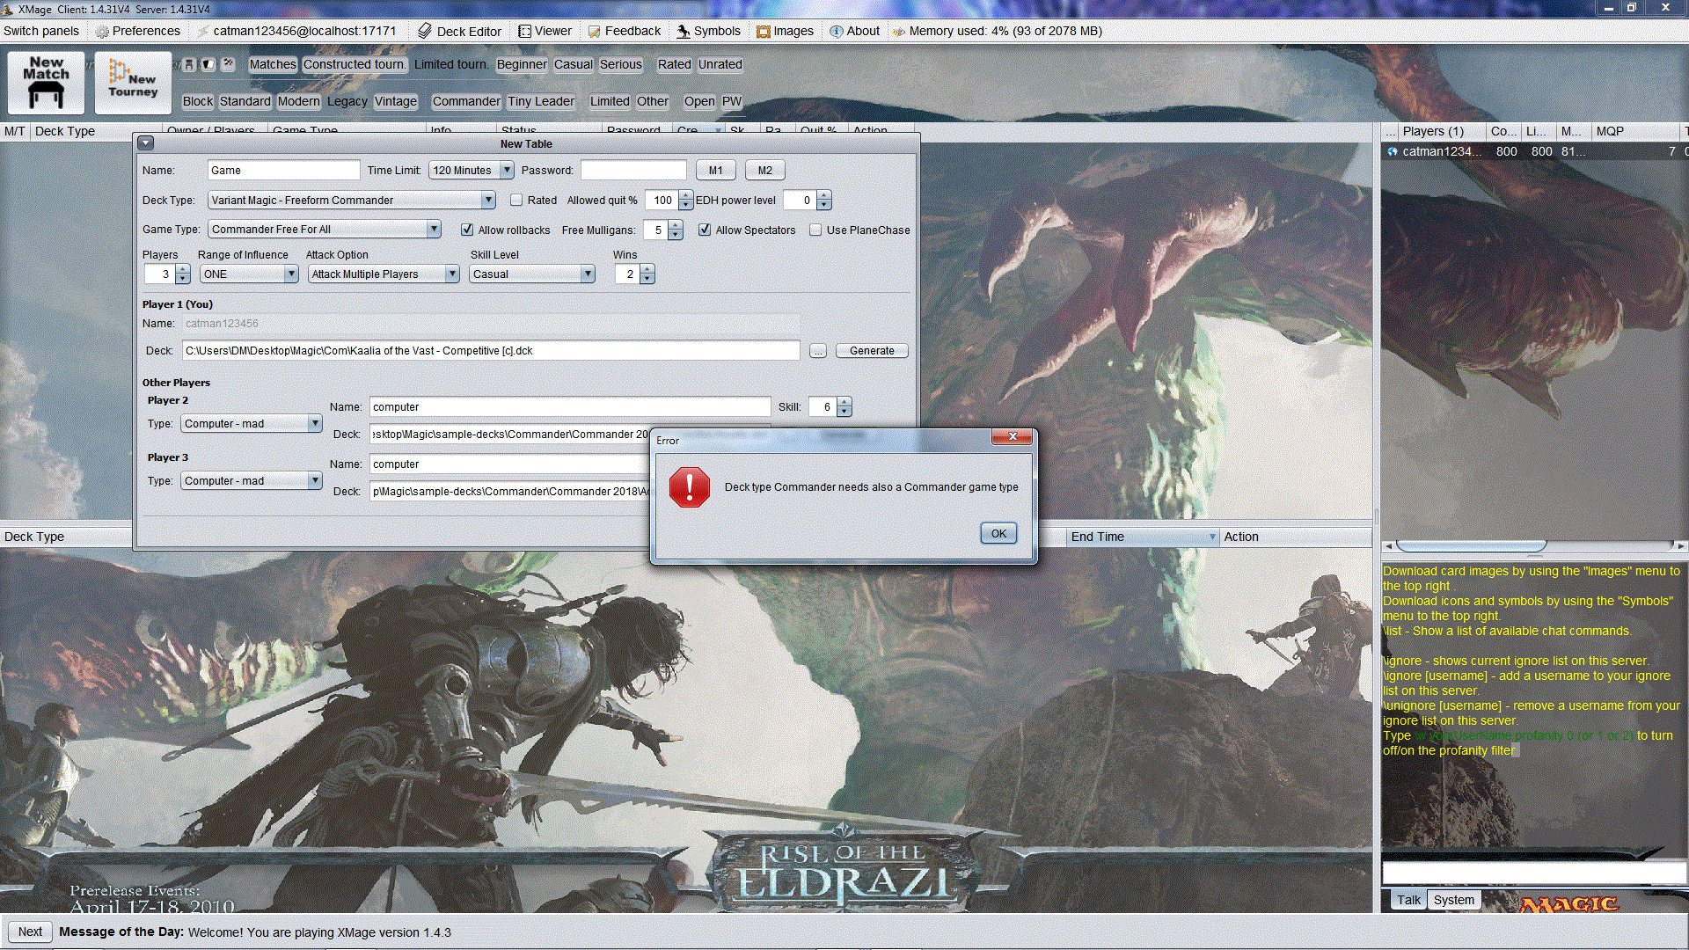Screen dimensions: 1689x950
Task: Click the Generate deck button
Action: pos(871,351)
